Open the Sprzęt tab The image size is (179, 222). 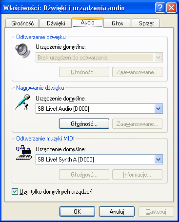tap(146, 23)
